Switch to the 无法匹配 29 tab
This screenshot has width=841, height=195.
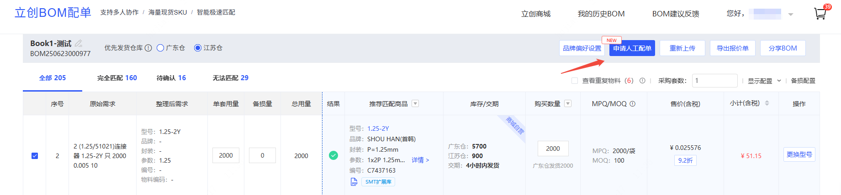(x=230, y=78)
